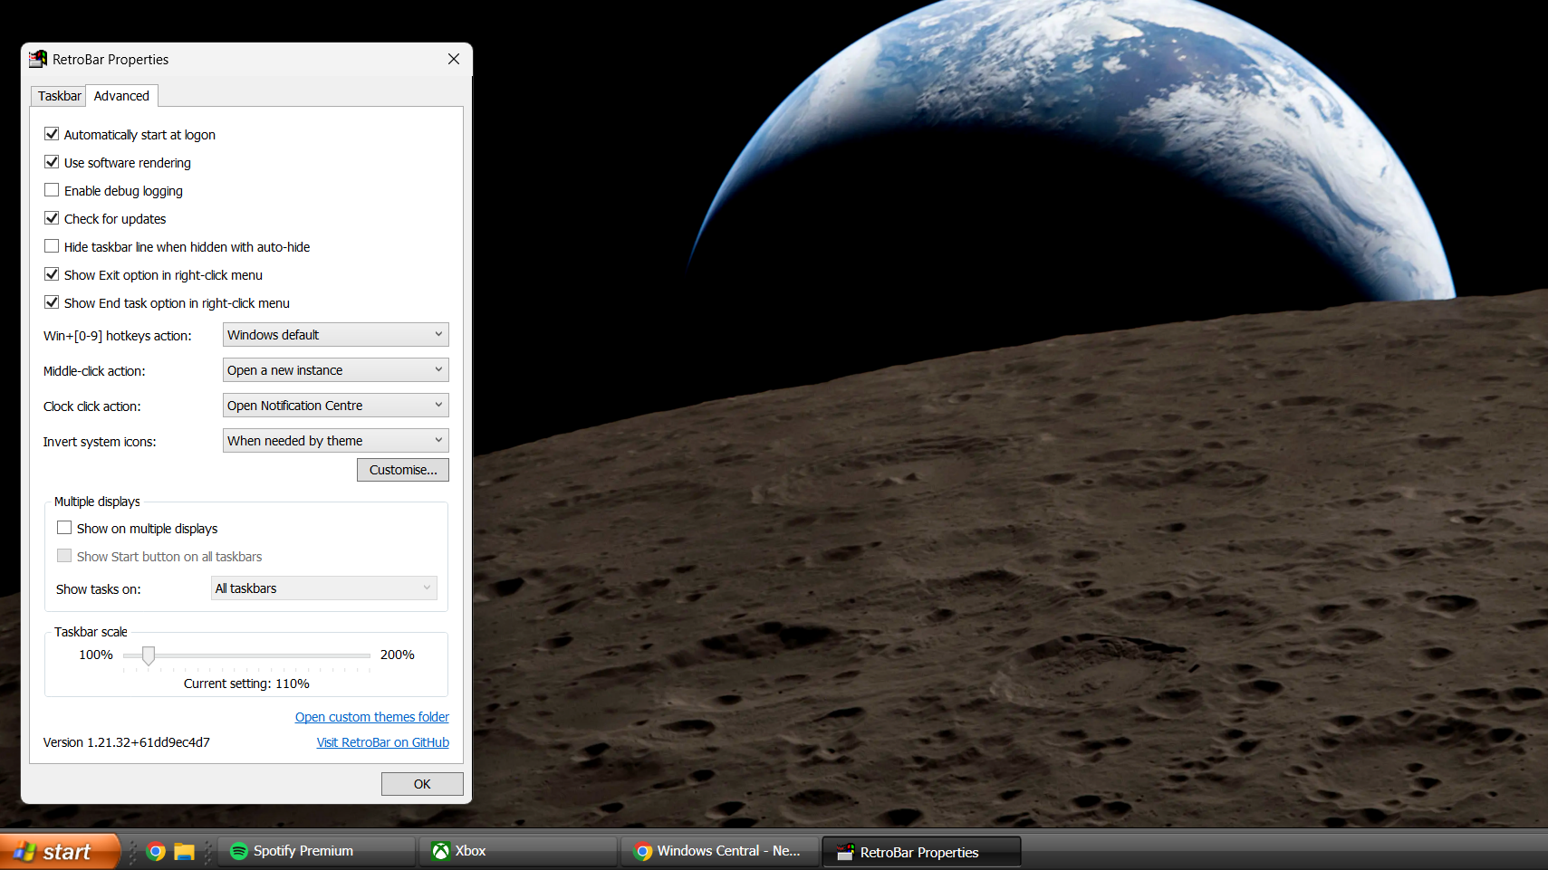Open the Visit RetroBar on GitHub link

[x=382, y=742]
